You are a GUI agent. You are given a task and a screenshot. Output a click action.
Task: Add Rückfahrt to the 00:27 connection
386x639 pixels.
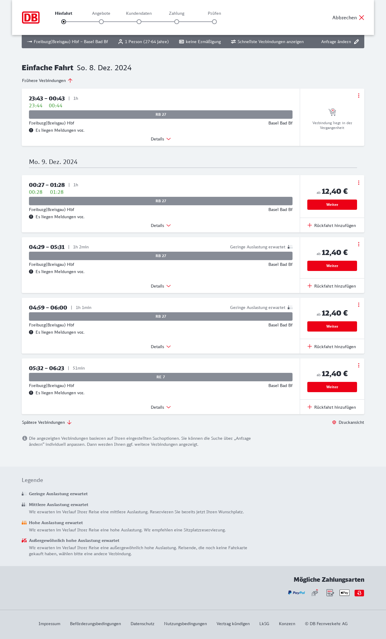click(332, 225)
